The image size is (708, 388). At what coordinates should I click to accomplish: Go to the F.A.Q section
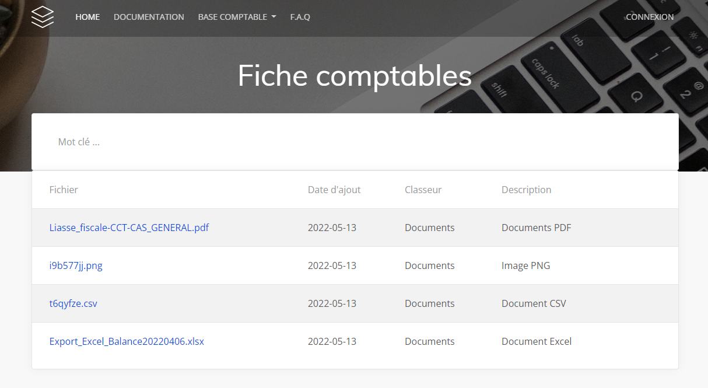point(300,17)
